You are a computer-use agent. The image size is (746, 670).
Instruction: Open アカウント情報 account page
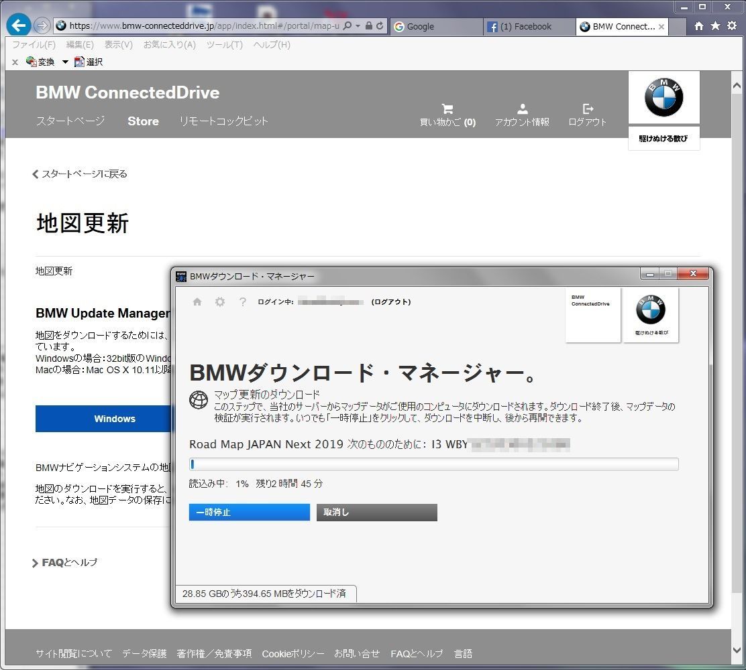[522, 115]
